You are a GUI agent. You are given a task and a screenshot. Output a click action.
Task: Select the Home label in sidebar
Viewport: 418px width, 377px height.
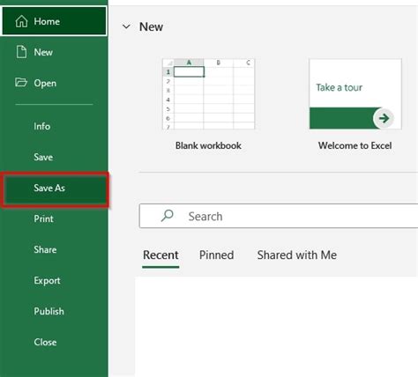[47, 21]
